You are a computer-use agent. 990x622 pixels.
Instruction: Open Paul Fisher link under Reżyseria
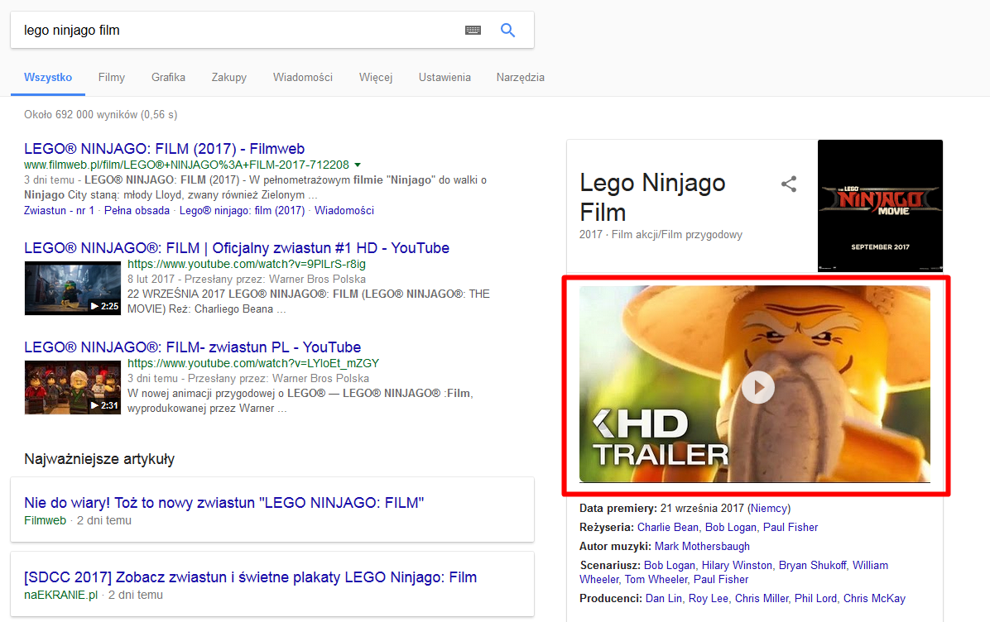coord(791,527)
